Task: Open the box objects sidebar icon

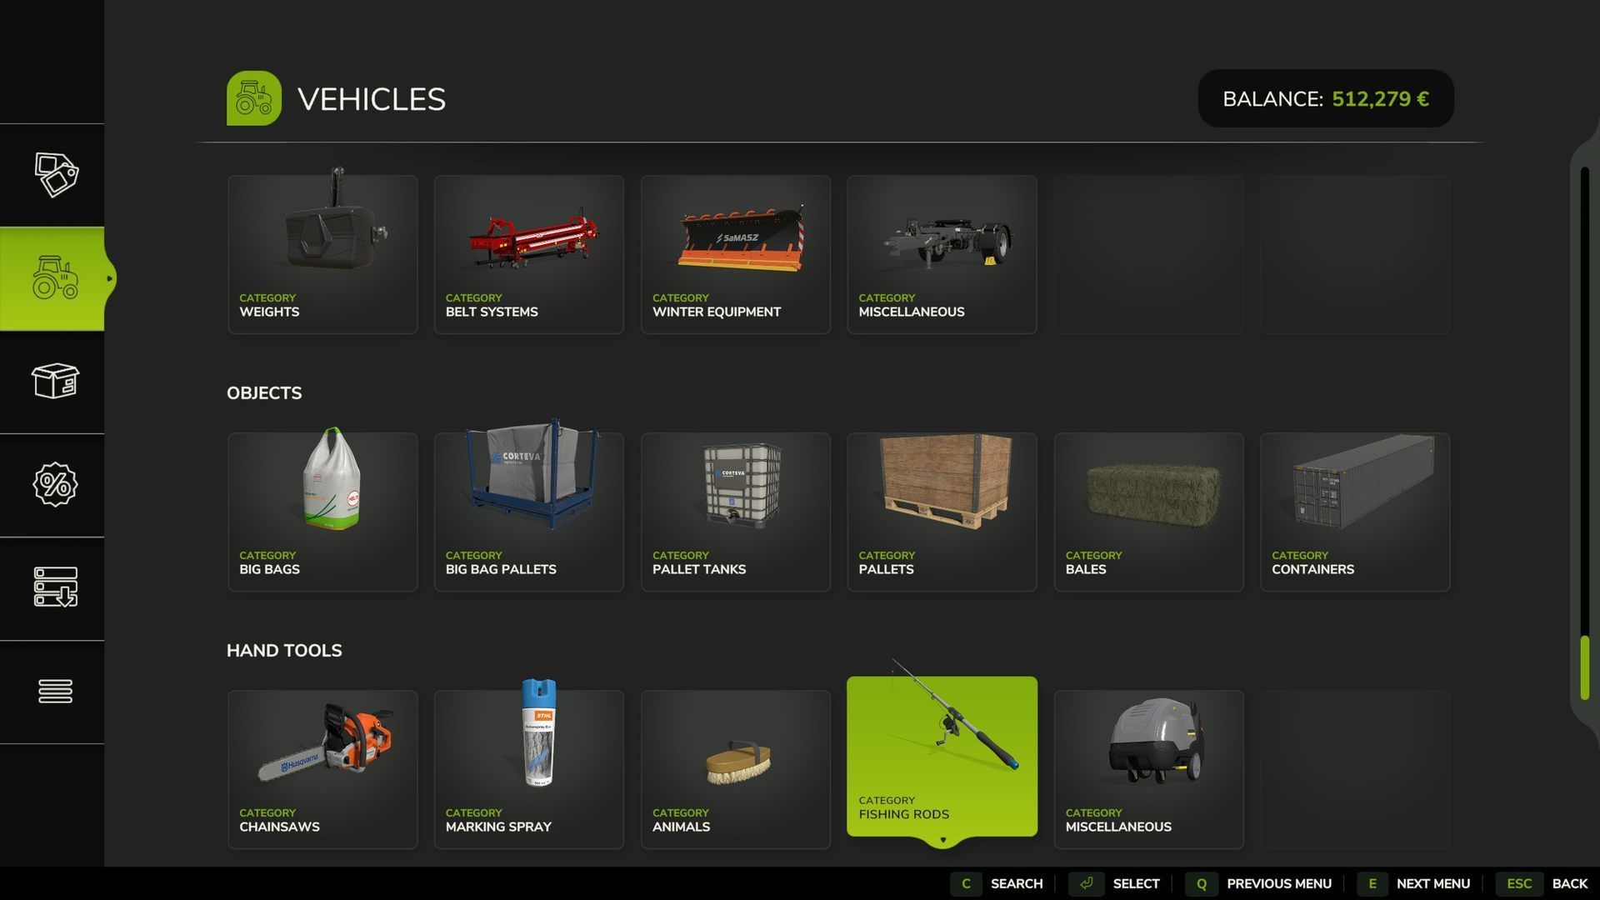Action: [55, 381]
